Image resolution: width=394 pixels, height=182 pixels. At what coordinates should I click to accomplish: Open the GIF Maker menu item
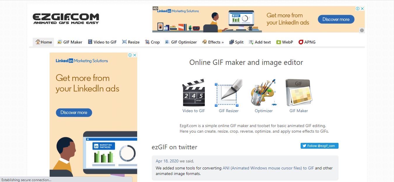coord(70,42)
